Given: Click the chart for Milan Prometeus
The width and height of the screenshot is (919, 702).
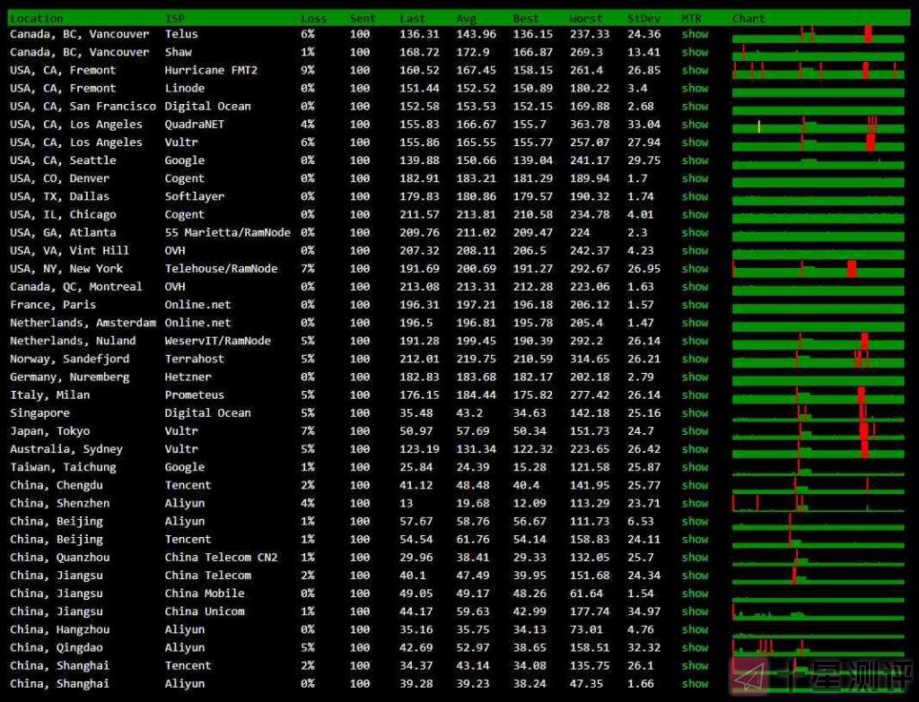Looking at the screenshot, I should [x=818, y=395].
